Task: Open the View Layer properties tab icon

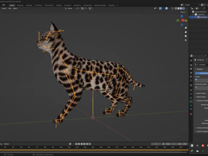Action: coord(191,73)
